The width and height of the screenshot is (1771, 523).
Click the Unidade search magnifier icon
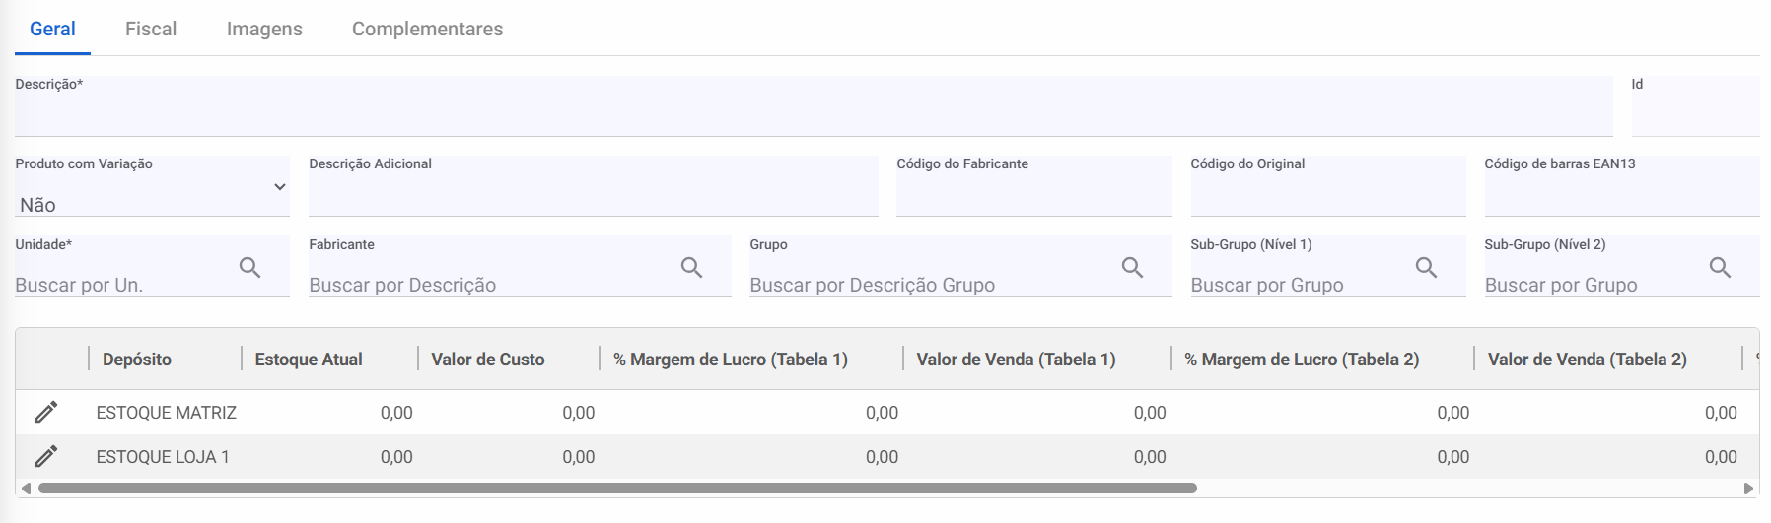tap(250, 268)
